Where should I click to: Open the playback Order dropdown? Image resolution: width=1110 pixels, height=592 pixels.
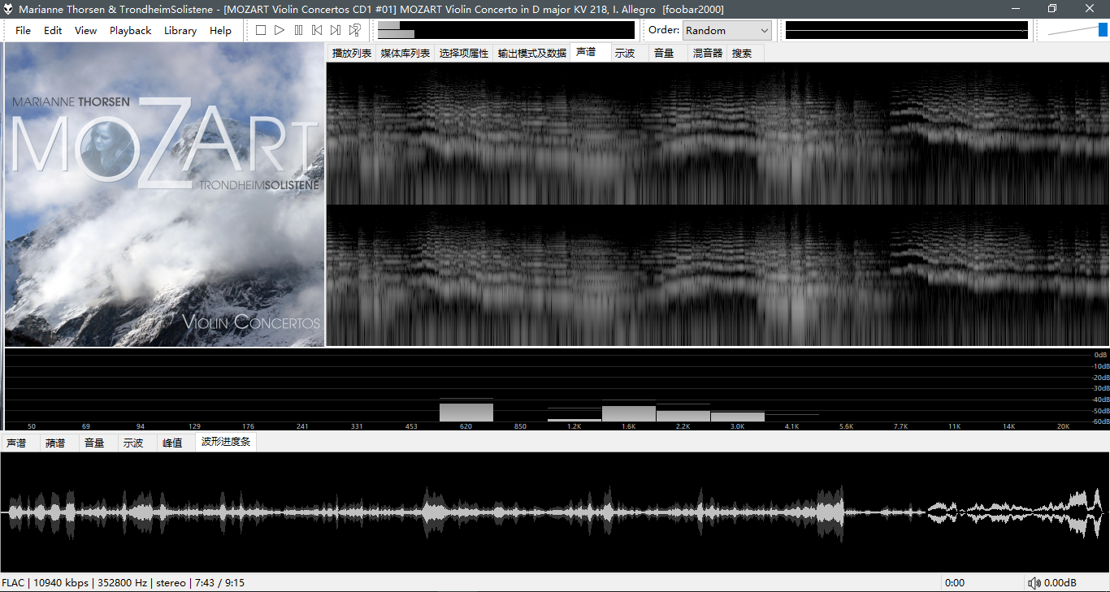pyautogui.click(x=726, y=30)
